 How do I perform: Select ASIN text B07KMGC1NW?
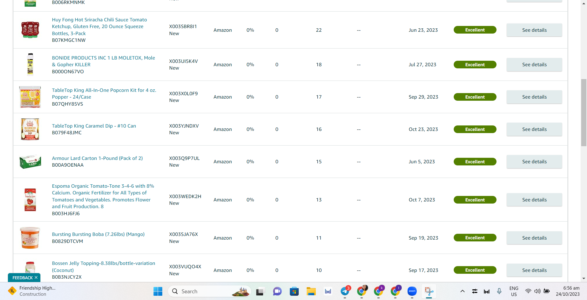pos(69,40)
